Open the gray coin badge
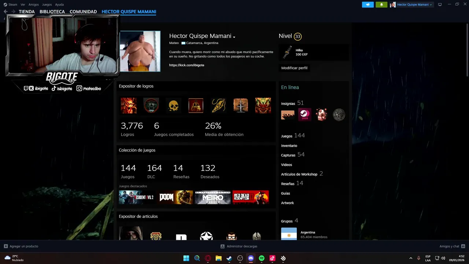Image resolution: width=469 pixels, height=264 pixels. pyautogui.click(x=339, y=115)
